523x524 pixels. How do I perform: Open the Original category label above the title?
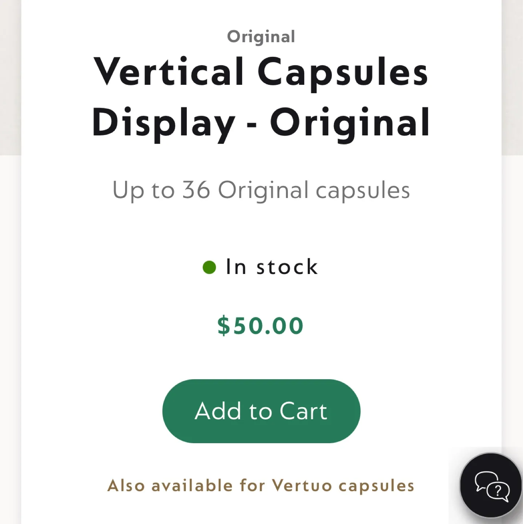coord(261,36)
